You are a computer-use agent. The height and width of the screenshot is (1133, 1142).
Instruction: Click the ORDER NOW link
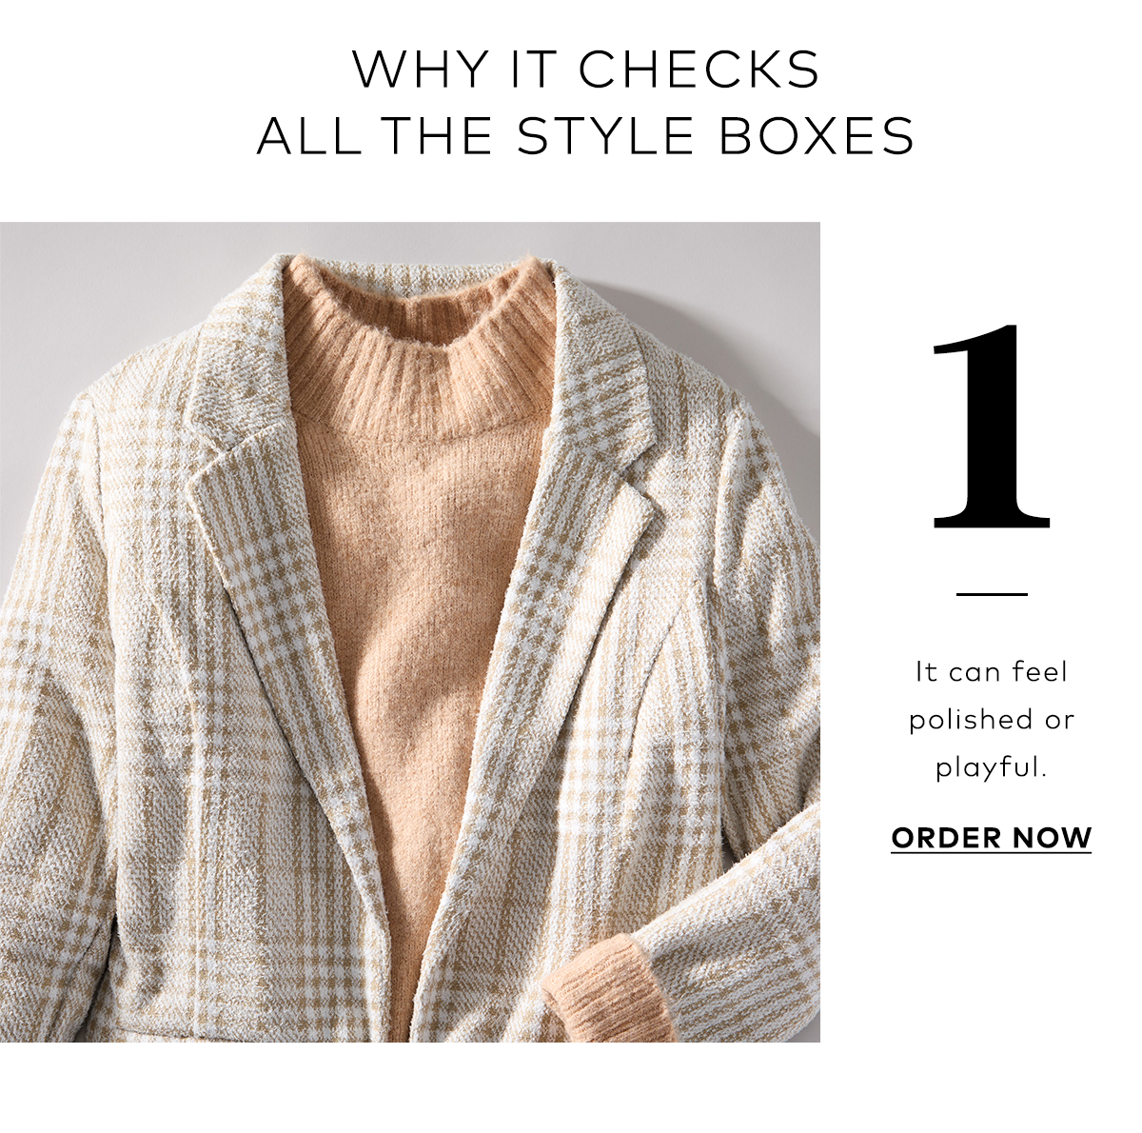pos(991,838)
